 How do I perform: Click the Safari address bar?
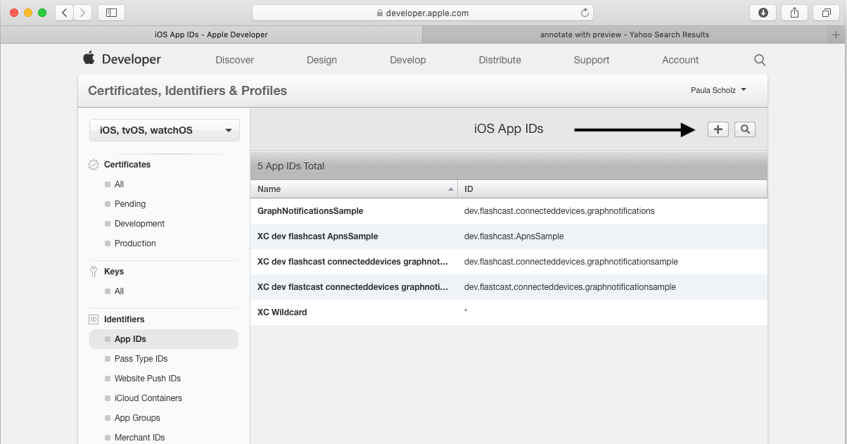(422, 13)
